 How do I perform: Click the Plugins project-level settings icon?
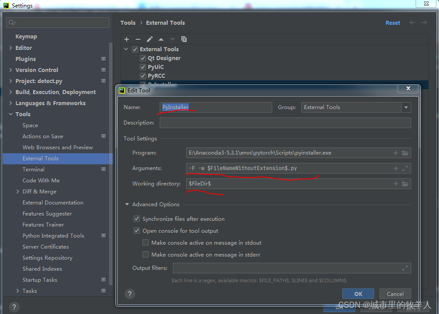103,59
